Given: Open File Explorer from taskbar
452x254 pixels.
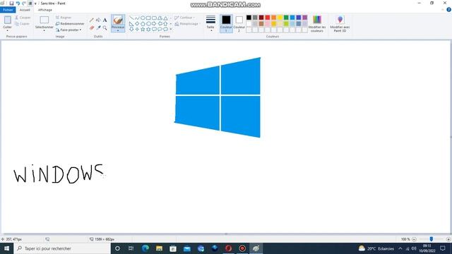Looking at the screenshot, I should coord(159,248).
